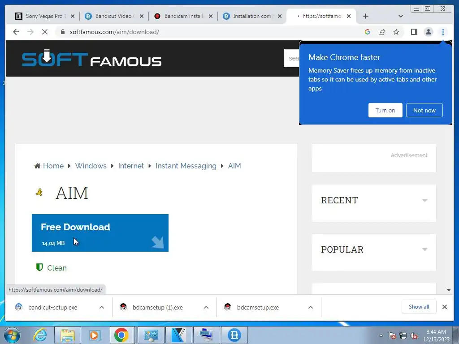Image resolution: width=459 pixels, height=344 pixels.
Task: Open the Internet breadcrumb link
Action: click(131, 166)
